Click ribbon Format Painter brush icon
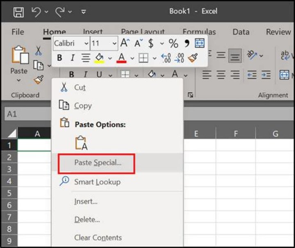295x248 pixels. tap(39, 80)
